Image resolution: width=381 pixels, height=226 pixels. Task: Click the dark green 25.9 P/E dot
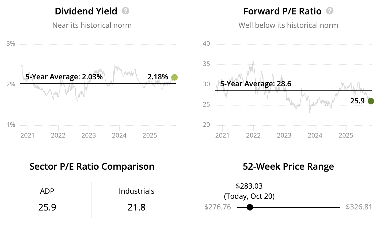[371, 101]
